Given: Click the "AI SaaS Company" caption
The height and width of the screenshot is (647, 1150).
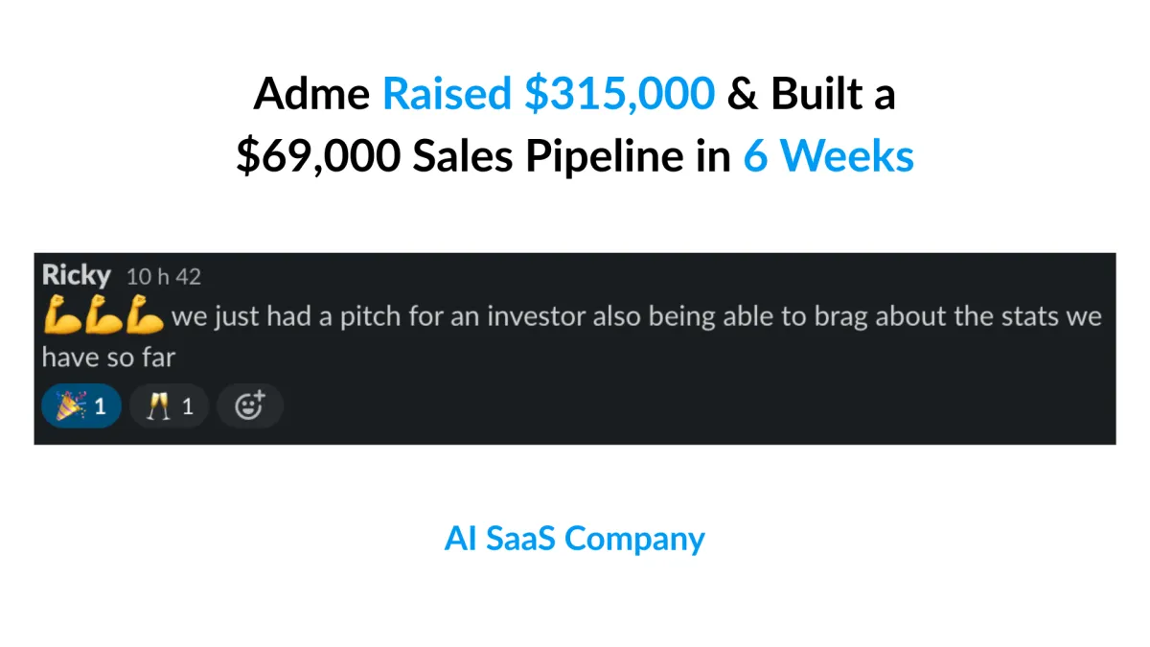Looking at the screenshot, I should (574, 539).
